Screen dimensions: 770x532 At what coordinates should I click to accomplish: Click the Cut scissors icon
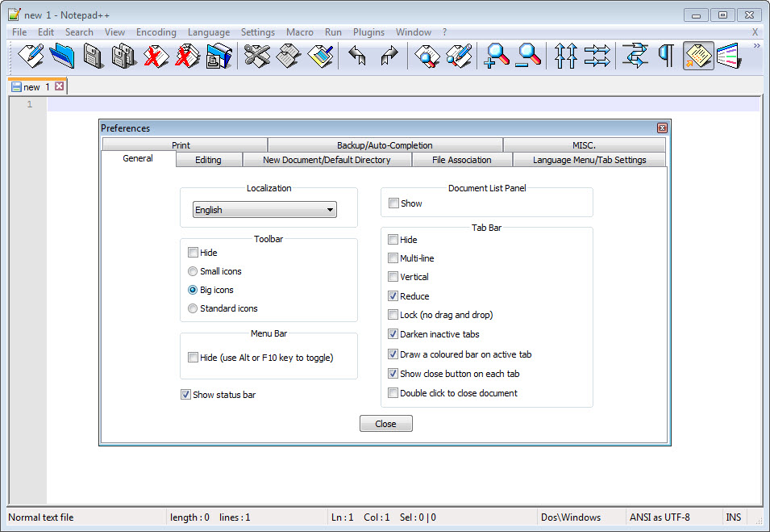(x=257, y=56)
